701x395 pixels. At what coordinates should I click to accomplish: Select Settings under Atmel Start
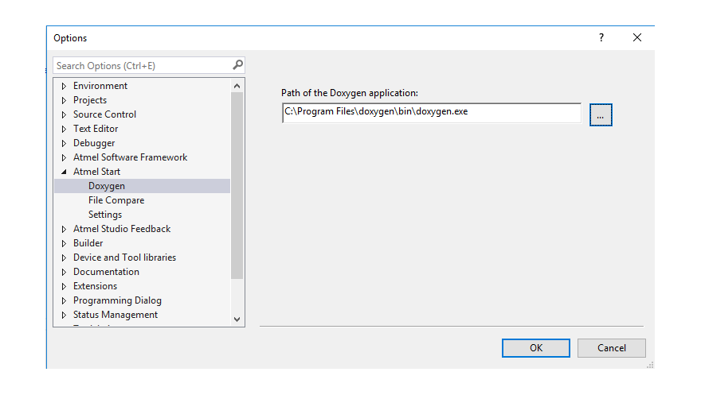(105, 215)
